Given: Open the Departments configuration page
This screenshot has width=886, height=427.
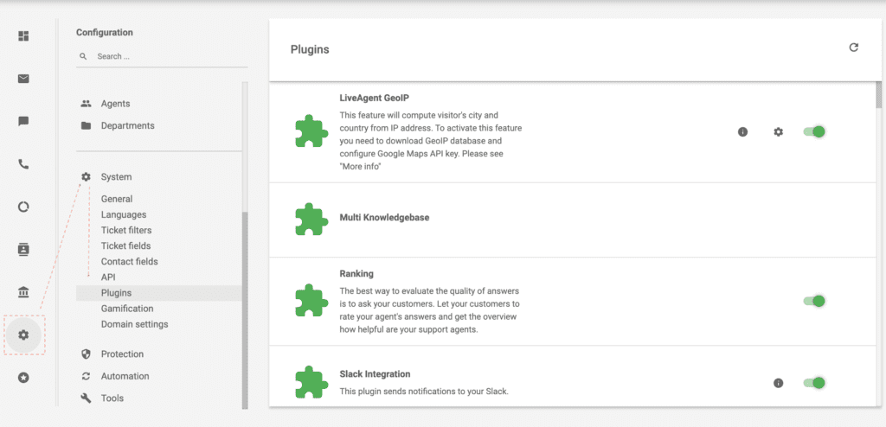Looking at the screenshot, I should tap(127, 125).
